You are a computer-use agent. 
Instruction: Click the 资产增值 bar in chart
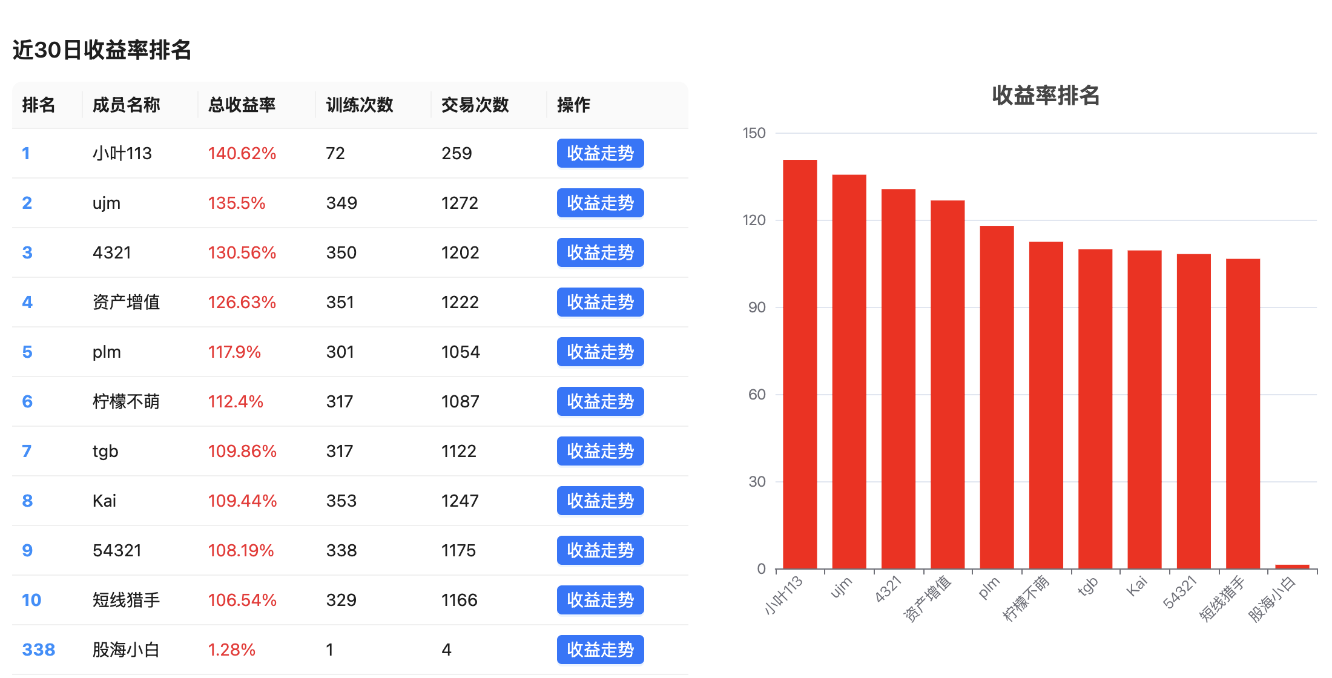(x=948, y=384)
